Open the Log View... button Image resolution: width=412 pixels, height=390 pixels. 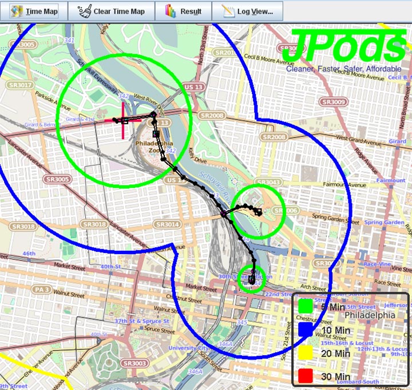(x=247, y=11)
